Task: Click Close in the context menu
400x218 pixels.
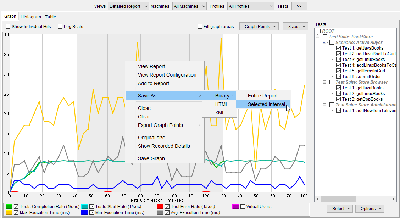Action: (165, 108)
